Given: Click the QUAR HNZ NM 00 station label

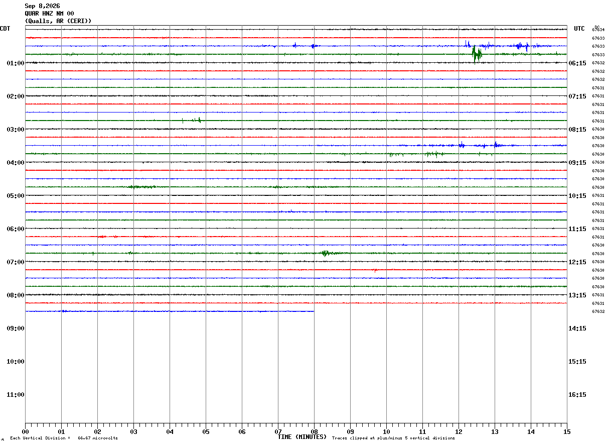Looking at the screenshot, I should [49, 14].
